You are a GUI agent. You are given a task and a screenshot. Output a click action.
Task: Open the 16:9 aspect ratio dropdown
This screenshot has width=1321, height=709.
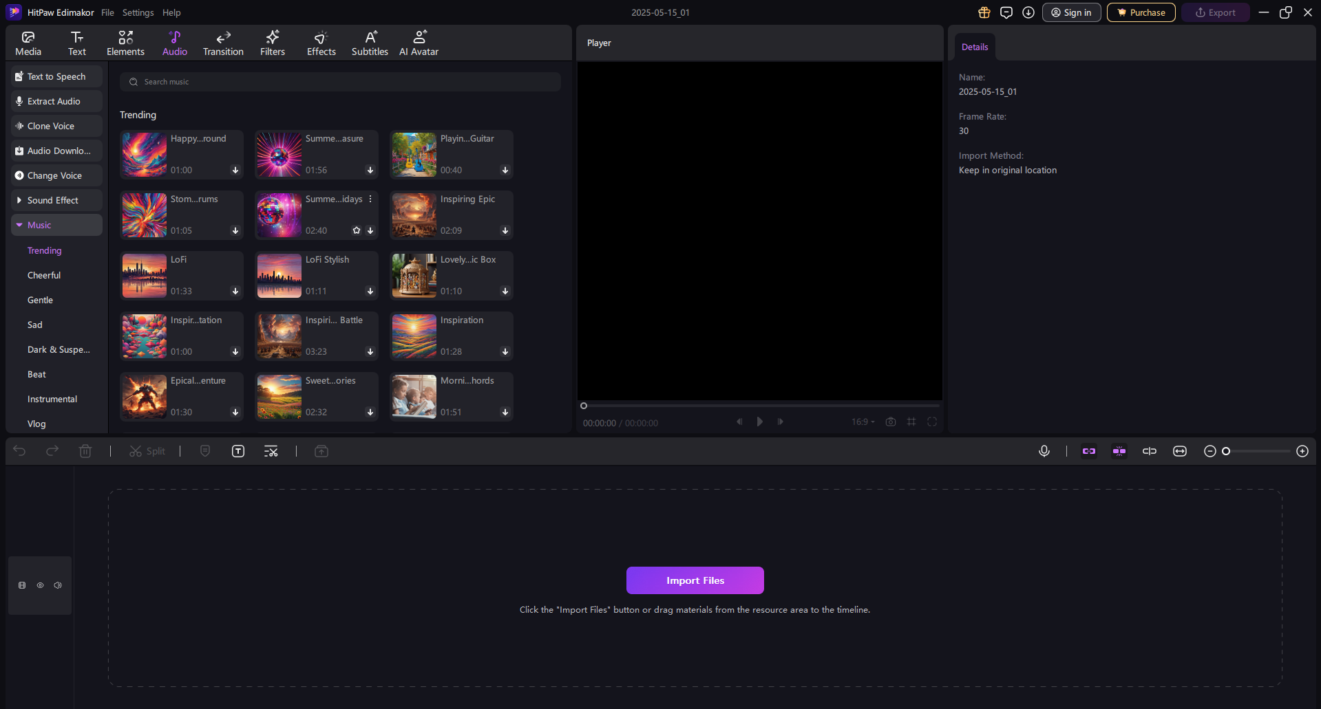click(863, 422)
